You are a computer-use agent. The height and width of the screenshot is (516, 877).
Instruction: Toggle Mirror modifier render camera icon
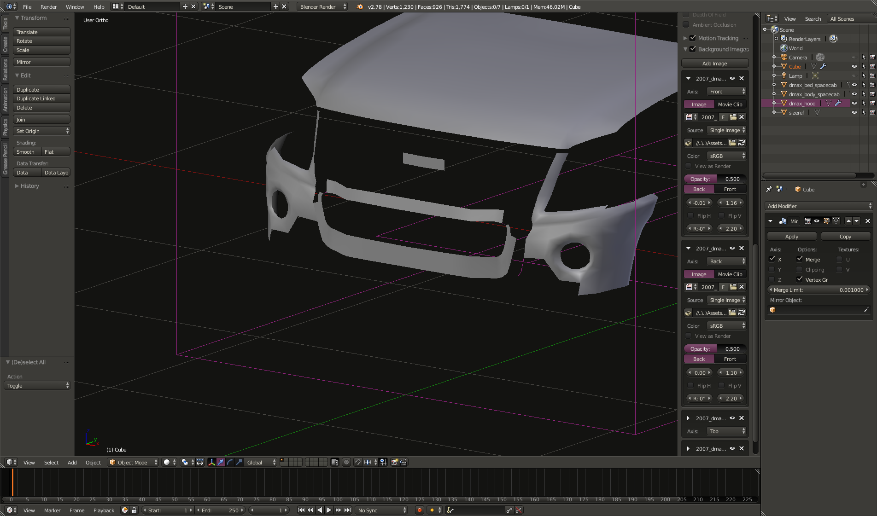(x=808, y=221)
